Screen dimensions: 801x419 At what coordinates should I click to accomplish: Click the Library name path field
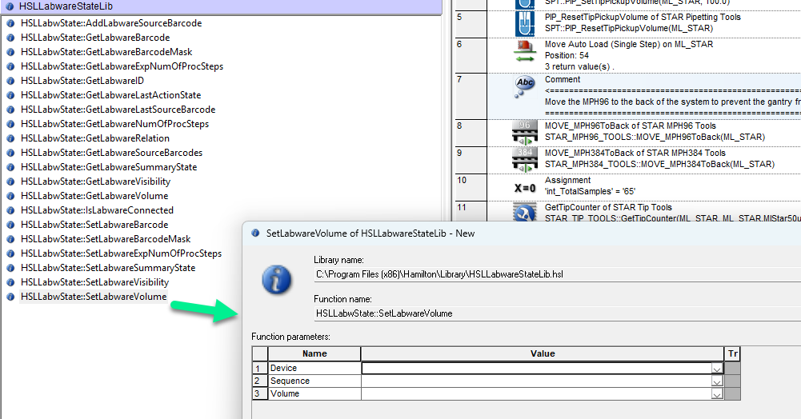(552, 275)
